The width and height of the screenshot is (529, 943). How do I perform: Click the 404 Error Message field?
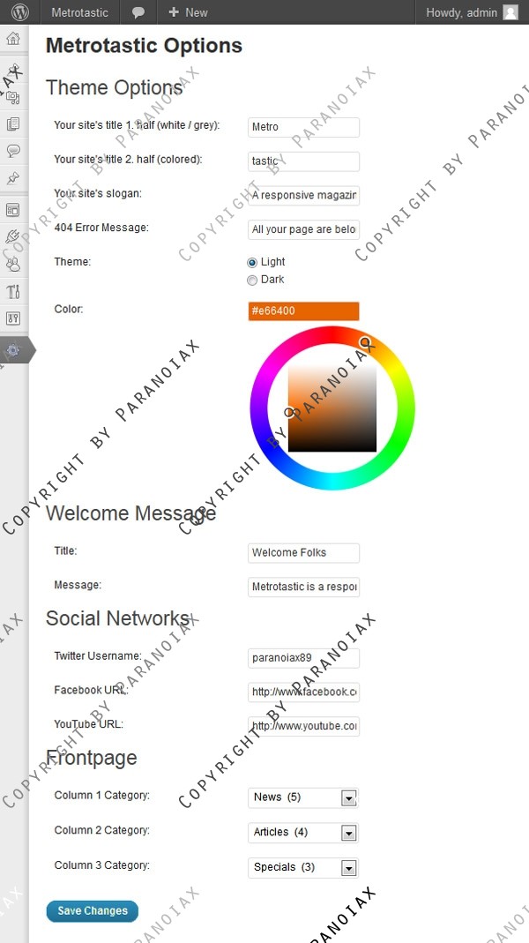pos(303,229)
